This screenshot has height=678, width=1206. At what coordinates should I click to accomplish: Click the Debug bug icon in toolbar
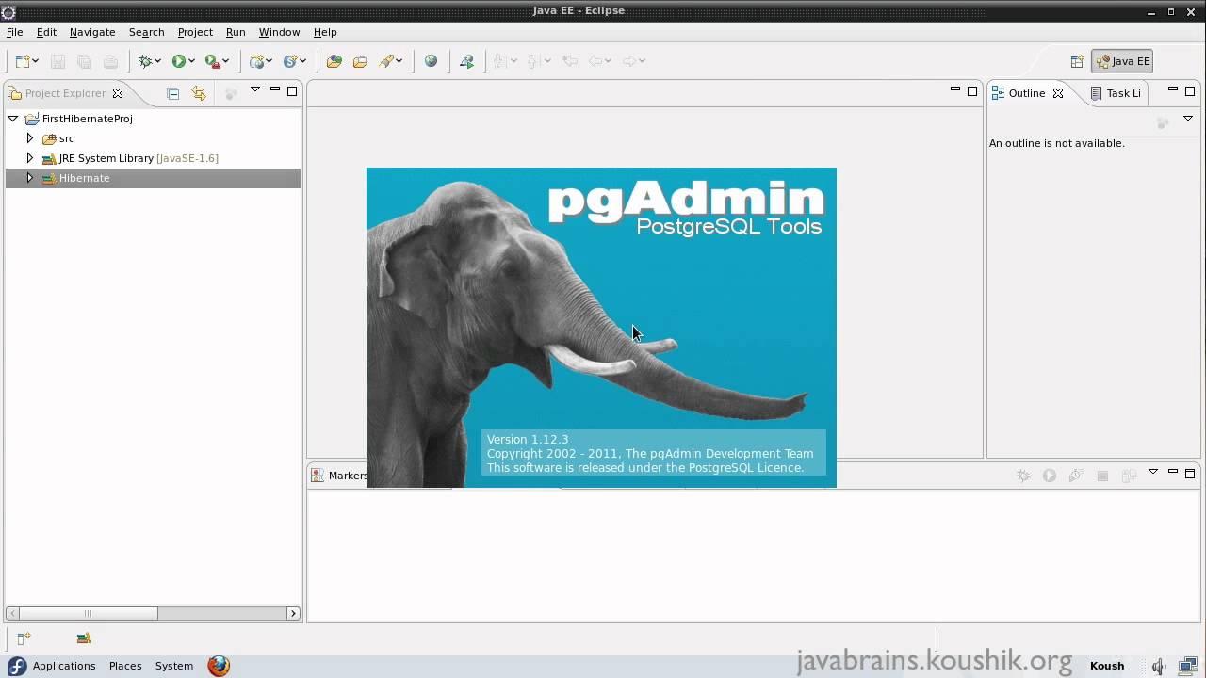[145, 61]
